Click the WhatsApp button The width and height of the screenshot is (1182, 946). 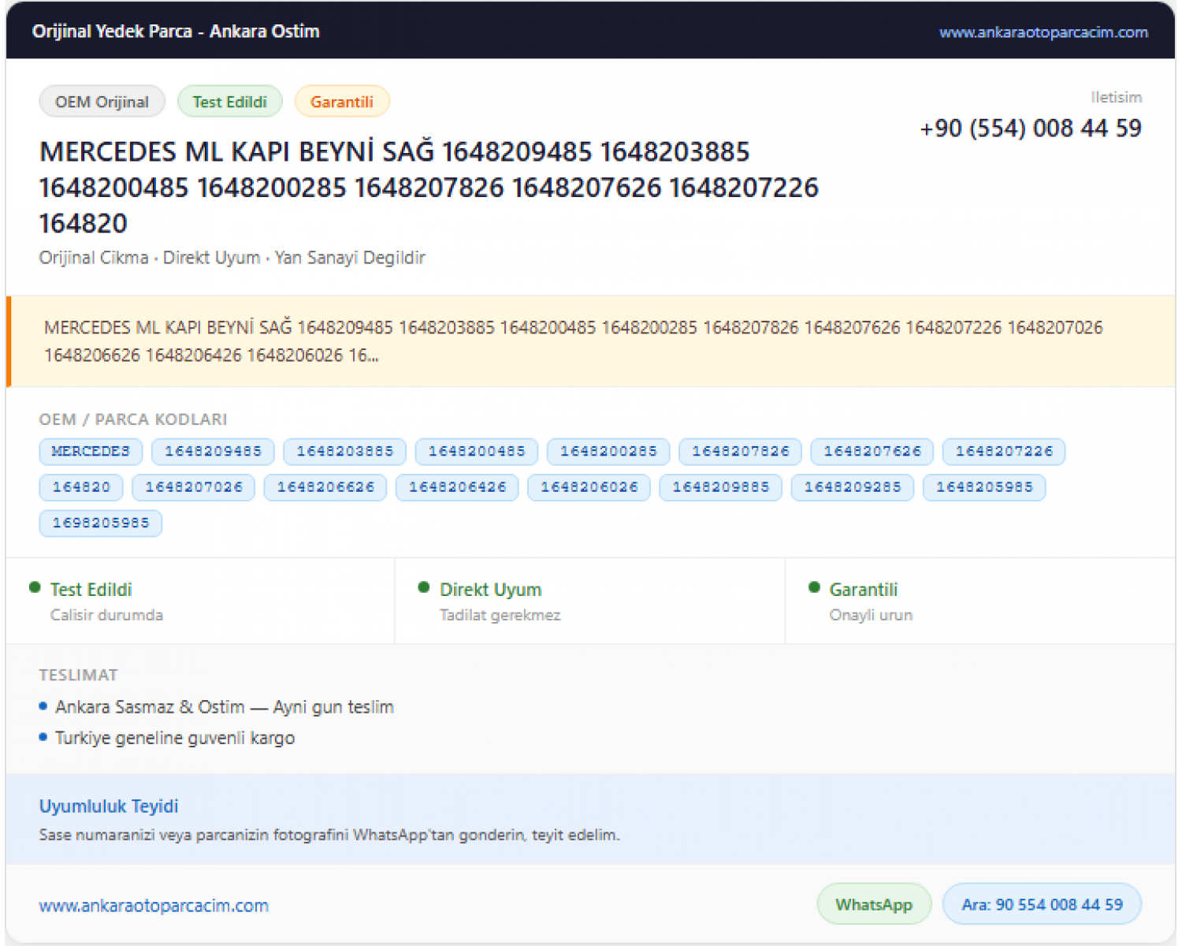[874, 904]
